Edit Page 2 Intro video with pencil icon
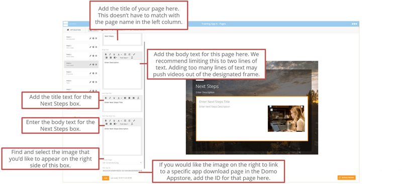The width and height of the screenshot is (402, 184). tap(90, 47)
